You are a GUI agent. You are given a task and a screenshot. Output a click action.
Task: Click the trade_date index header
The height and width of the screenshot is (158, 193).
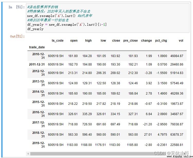tap(37, 47)
